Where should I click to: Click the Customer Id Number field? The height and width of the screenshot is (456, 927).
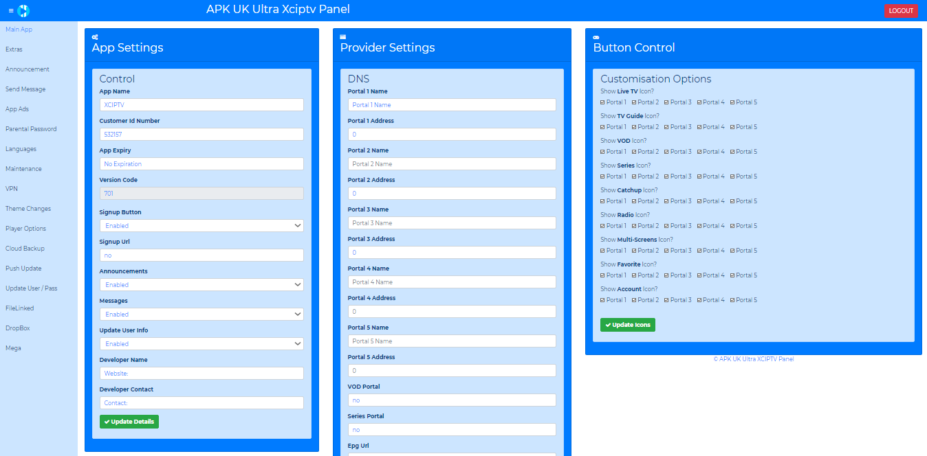[201, 134]
